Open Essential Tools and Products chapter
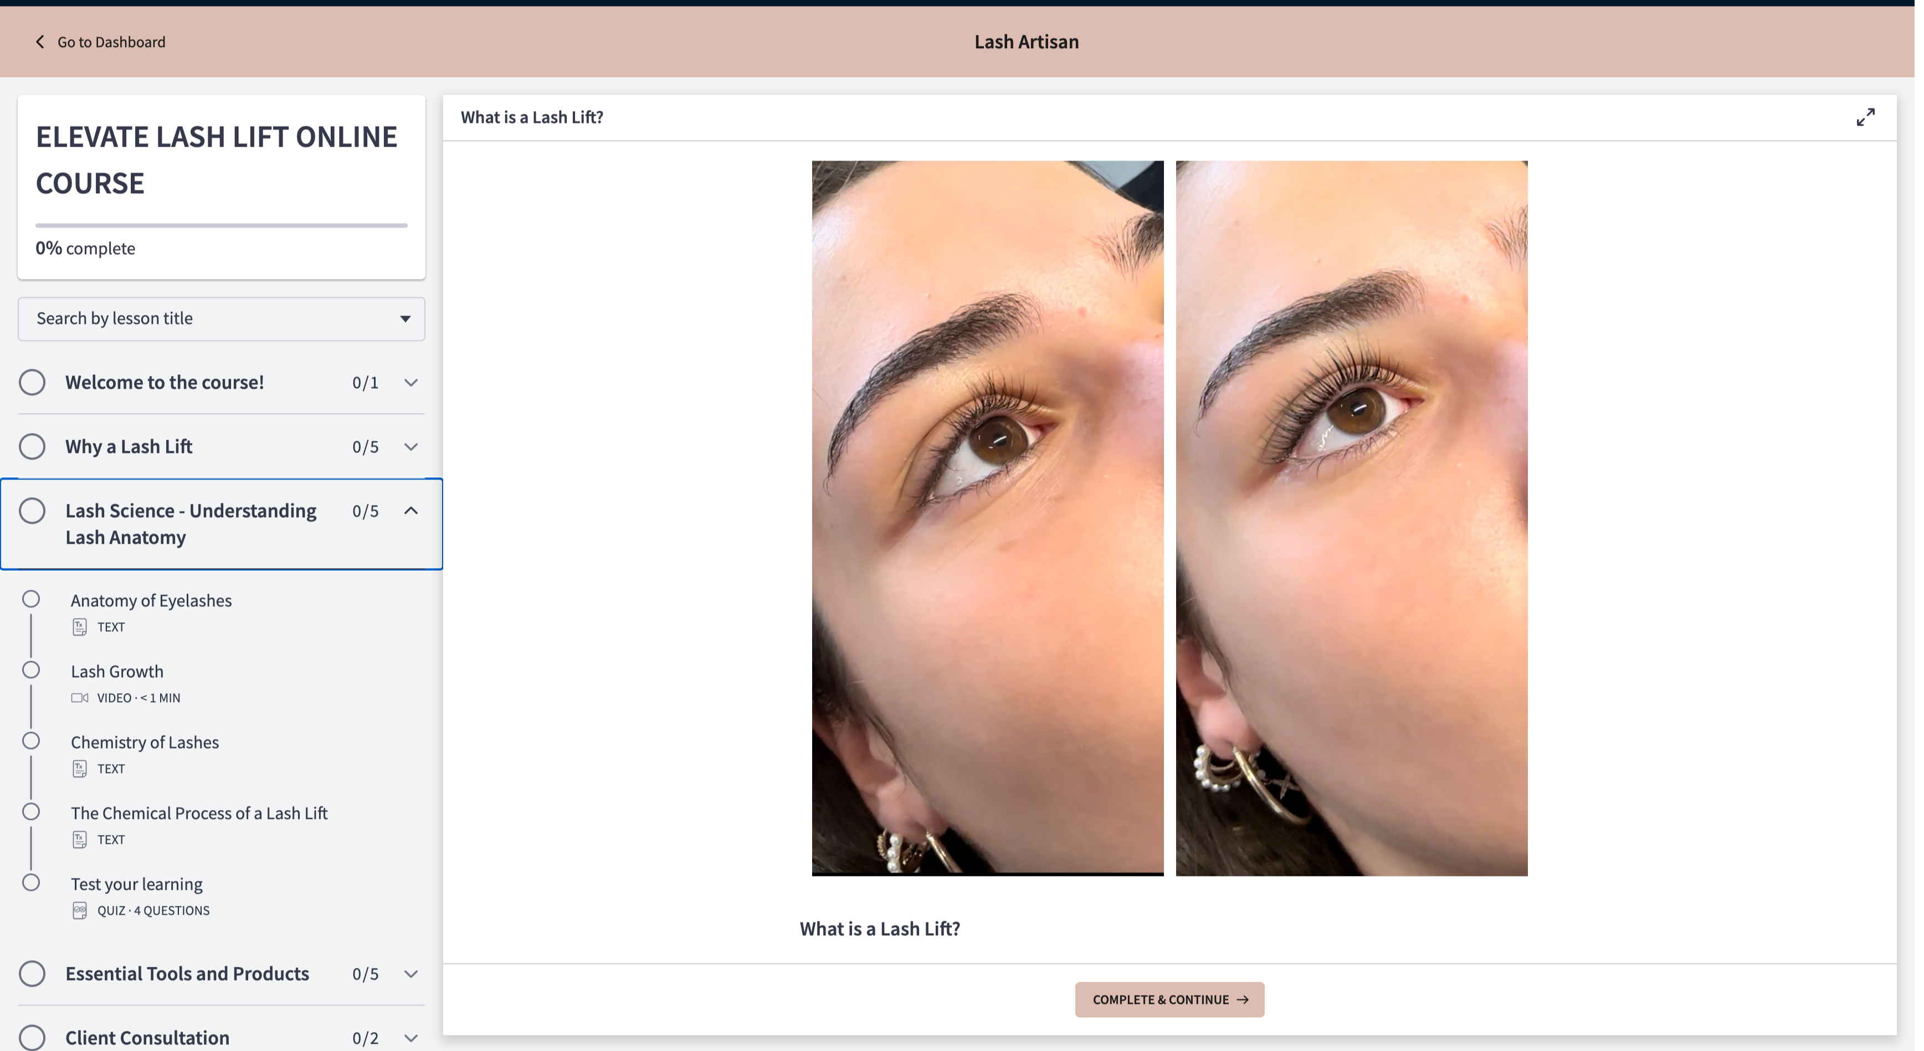 (222, 973)
